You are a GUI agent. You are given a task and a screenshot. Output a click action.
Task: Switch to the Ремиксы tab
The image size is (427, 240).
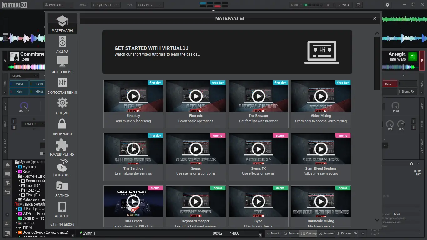[x=291, y=233]
